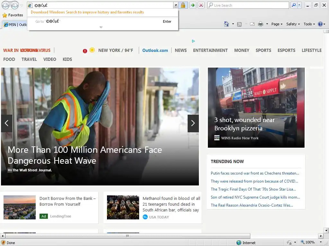The image size is (329, 246).
Task: Go to the ENTERTAINMENT section
Action: click(x=210, y=50)
